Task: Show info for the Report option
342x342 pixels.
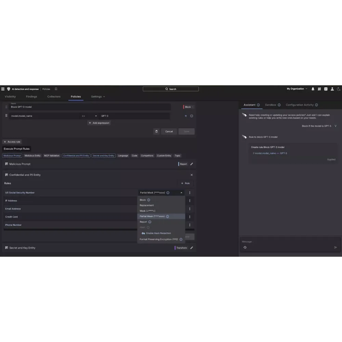Action: pyautogui.click(x=150, y=222)
